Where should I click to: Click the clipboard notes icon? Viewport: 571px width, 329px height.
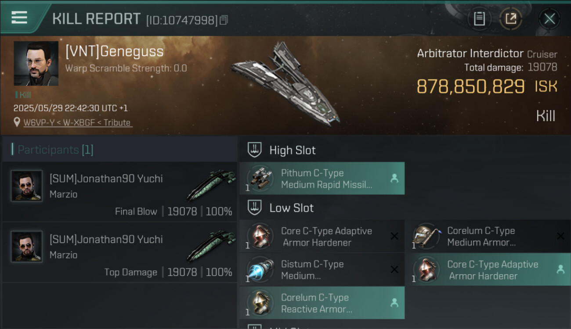click(x=479, y=18)
